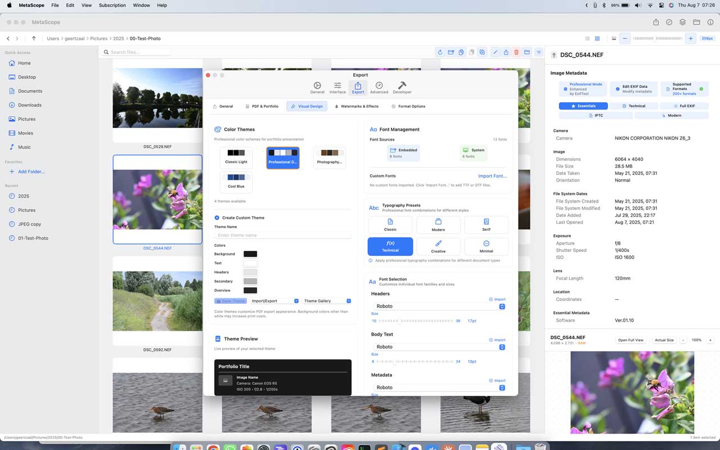Navigate up with the up arrow icon

coord(34,38)
